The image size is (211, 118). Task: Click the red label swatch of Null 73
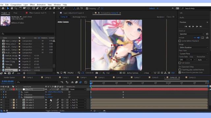pyautogui.click(x=14, y=89)
